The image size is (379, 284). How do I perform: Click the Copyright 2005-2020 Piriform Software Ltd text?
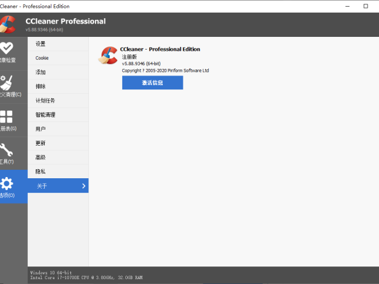pos(165,71)
